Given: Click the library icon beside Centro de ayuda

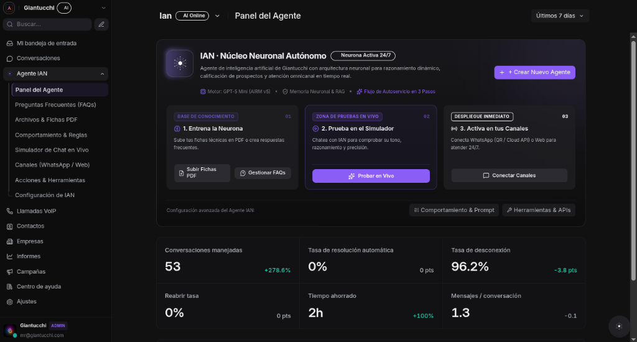Looking at the screenshot, I should tap(10, 287).
